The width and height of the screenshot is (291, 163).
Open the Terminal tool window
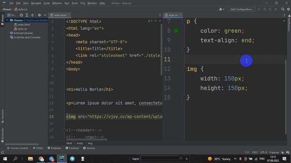point(72,148)
